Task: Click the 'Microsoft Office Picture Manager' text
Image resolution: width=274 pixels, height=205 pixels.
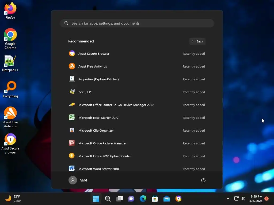Action: pyautogui.click(x=102, y=143)
